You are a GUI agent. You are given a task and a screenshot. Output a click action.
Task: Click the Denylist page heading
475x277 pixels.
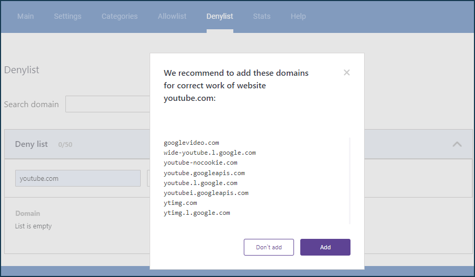tap(21, 70)
